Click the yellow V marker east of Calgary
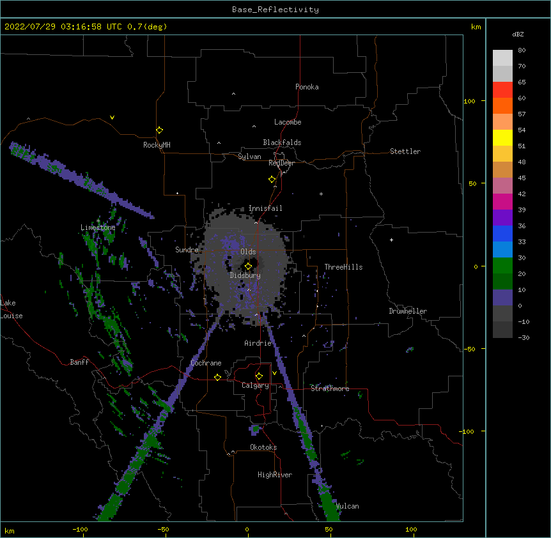551x538 pixels. click(274, 373)
